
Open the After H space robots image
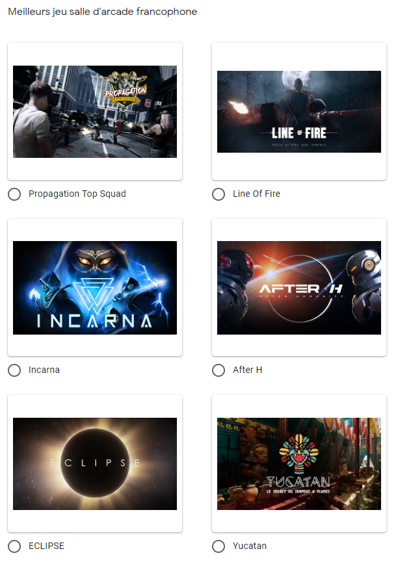[299, 287]
